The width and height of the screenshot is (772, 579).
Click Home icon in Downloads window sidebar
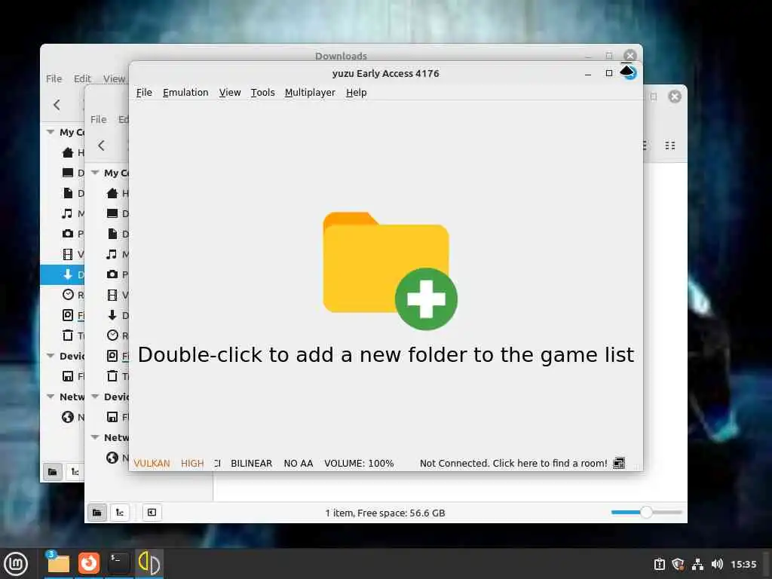68,152
